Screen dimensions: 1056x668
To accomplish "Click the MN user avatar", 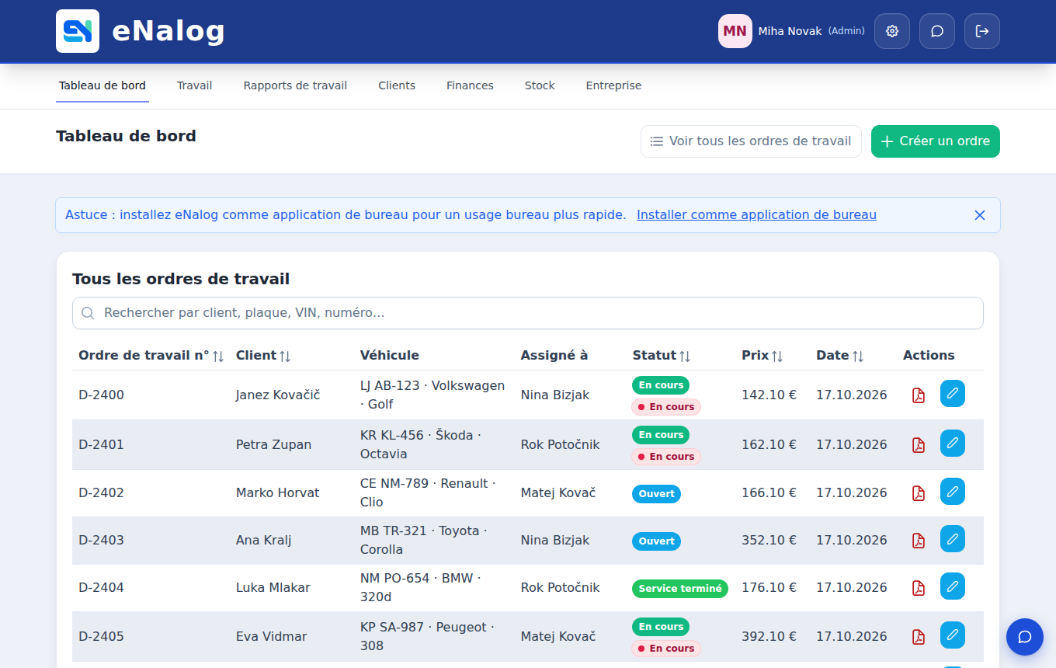I will (x=735, y=31).
